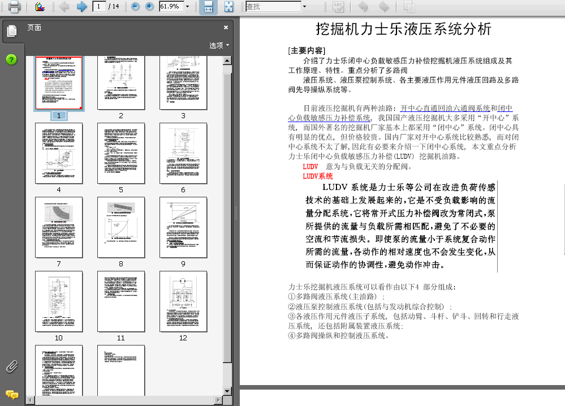Click the document title 挖掘机力士乐液压系统分析
Image resolution: width=565 pixels, height=406 pixels.
(x=404, y=29)
